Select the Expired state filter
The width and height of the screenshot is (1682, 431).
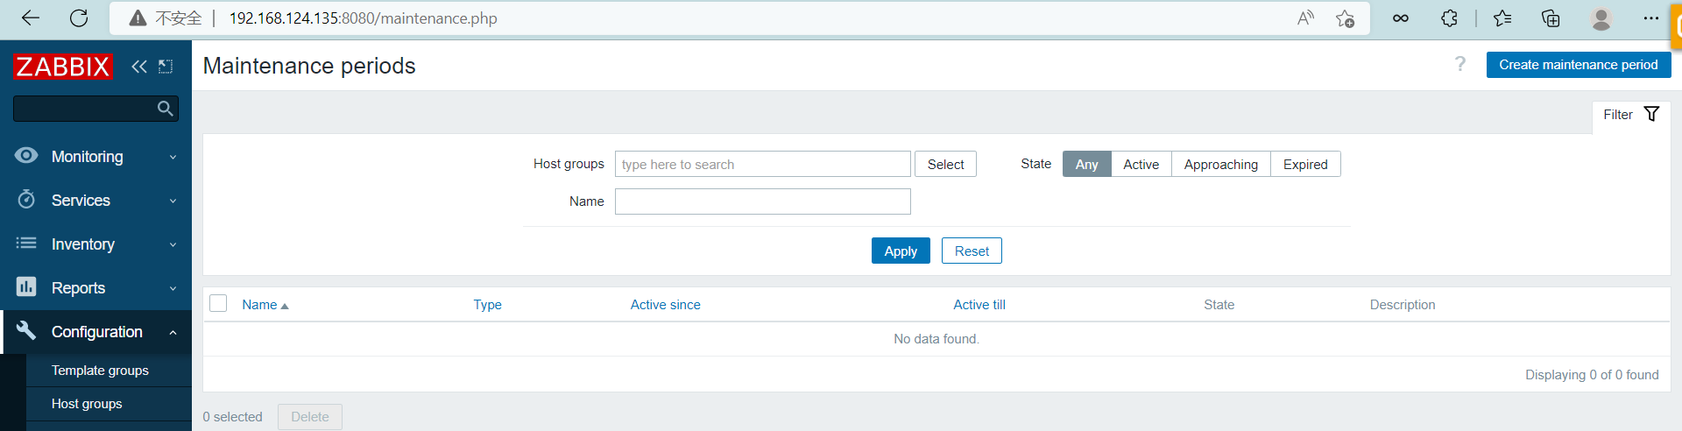pos(1304,164)
